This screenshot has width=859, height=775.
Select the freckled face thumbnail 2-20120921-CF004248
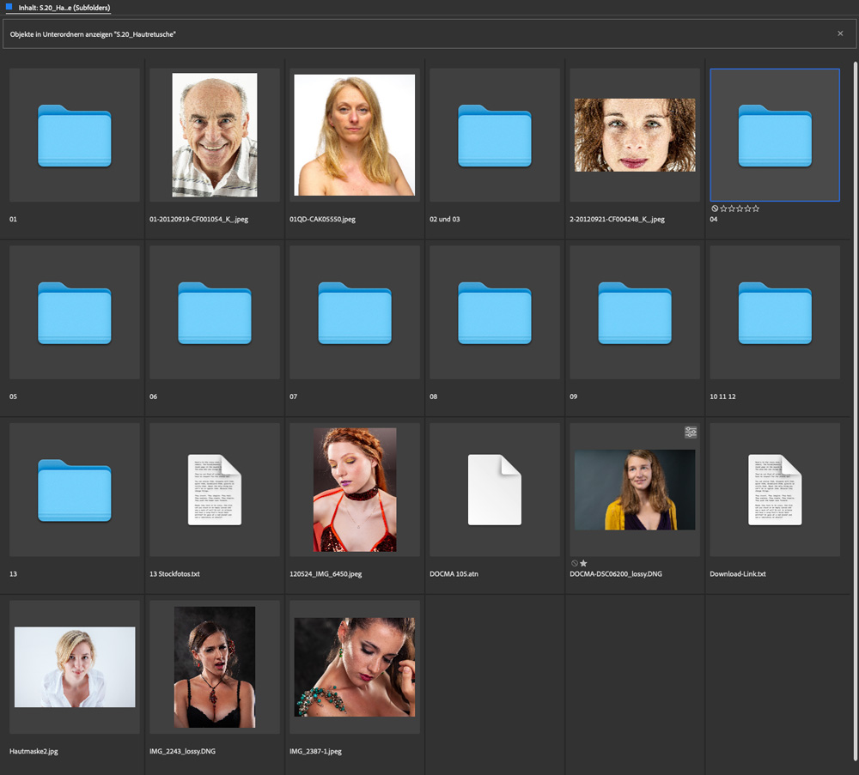tap(634, 134)
